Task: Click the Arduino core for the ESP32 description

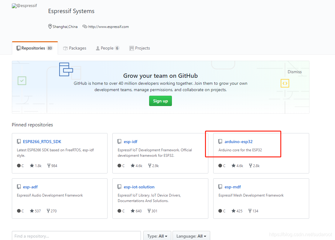Action: [x=240, y=150]
